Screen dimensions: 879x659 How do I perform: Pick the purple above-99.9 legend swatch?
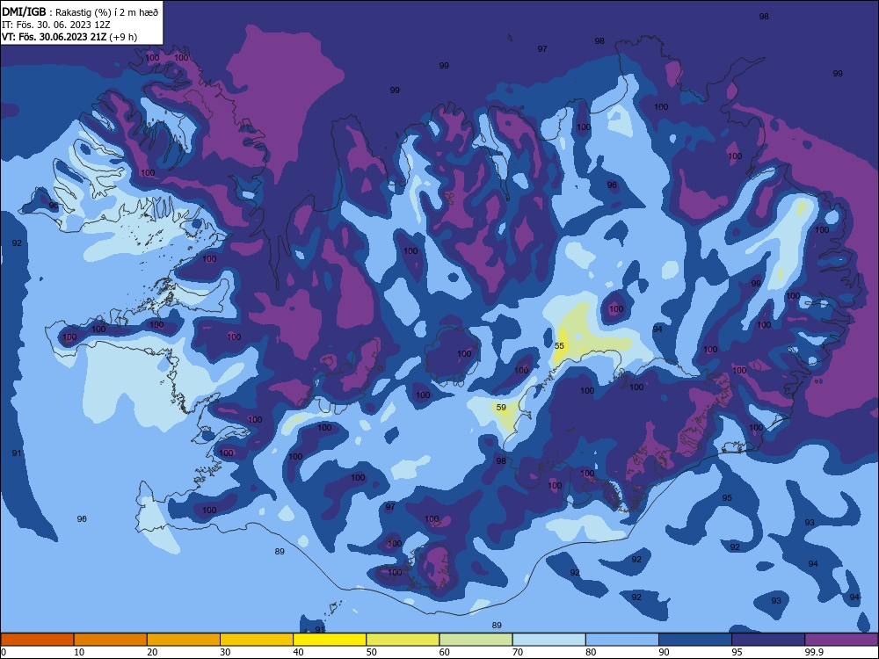pyautogui.click(x=841, y=640)
